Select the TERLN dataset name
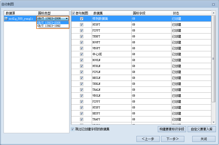 pyautogui.click(x=96, y=84)
